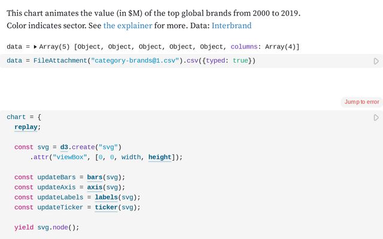Click the 'axis' function reference
Viewport: 383px width, 239px height.
[x=95, y=187]
